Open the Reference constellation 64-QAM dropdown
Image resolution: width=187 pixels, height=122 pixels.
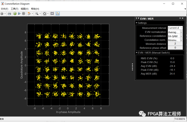[175, 36]
